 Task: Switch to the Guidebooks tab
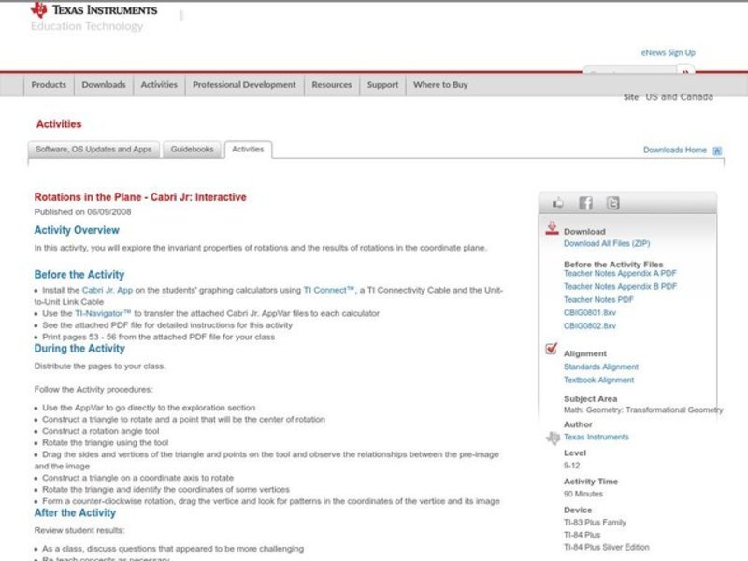[192, 150]
